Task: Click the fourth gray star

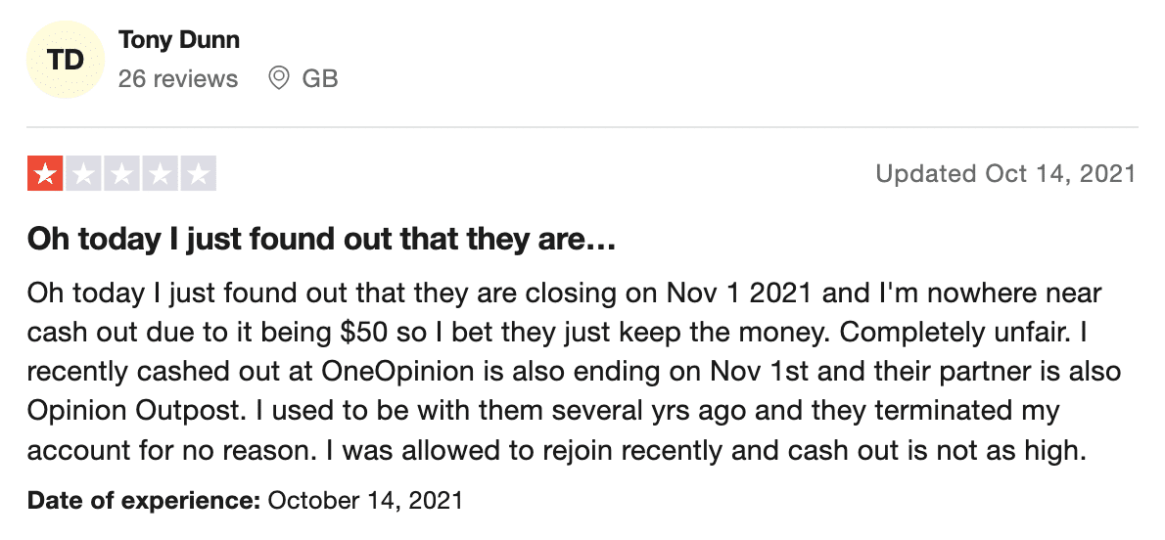Action: (160, 173)
